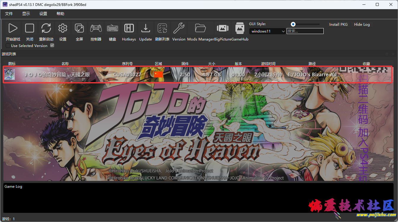The height and width of the screenshot is (222, 398).
Task: Expand the GUI Style windows11 dropdown
Action: tap(267, 31)
